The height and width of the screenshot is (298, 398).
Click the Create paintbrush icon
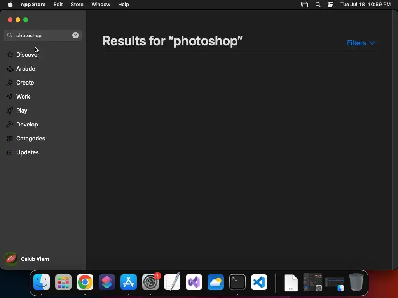point(10,82)
